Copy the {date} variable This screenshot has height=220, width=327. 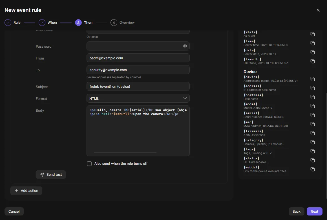pyautogui.click(x=312, y=52)
